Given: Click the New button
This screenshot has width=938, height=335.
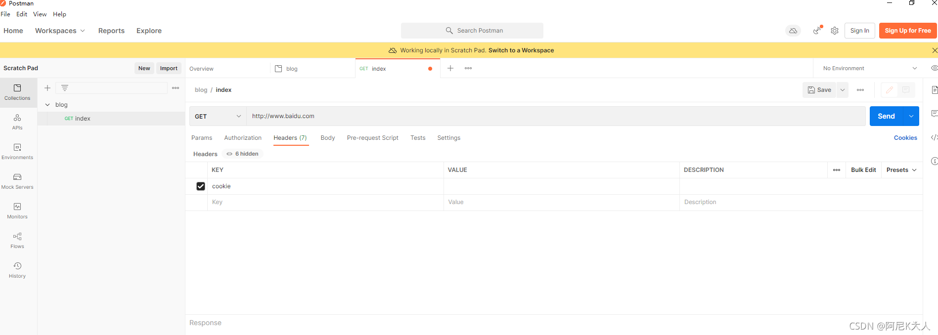Looking at the screenshot, I should 144,68.
